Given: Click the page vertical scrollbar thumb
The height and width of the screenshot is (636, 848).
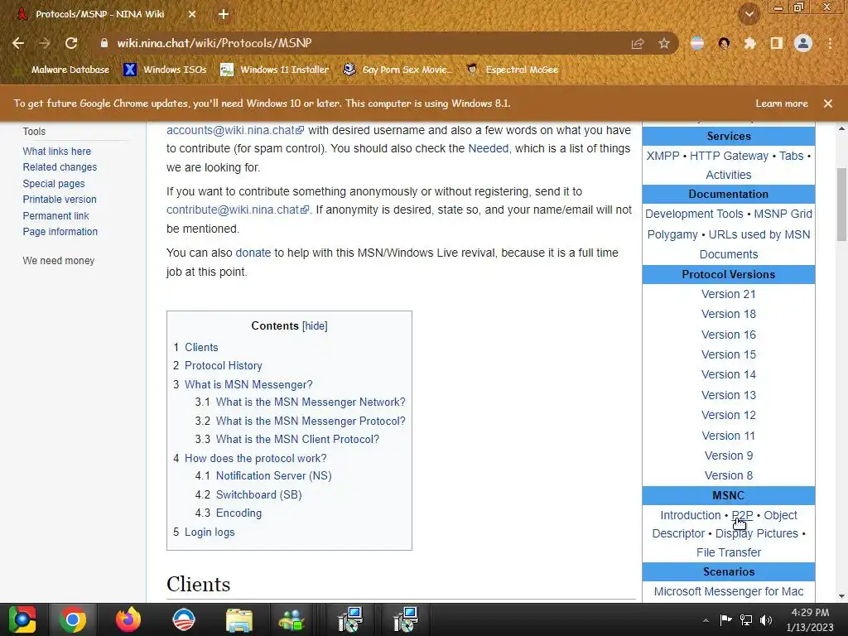Looking at the screenshot, I should [x=841, y=205].
